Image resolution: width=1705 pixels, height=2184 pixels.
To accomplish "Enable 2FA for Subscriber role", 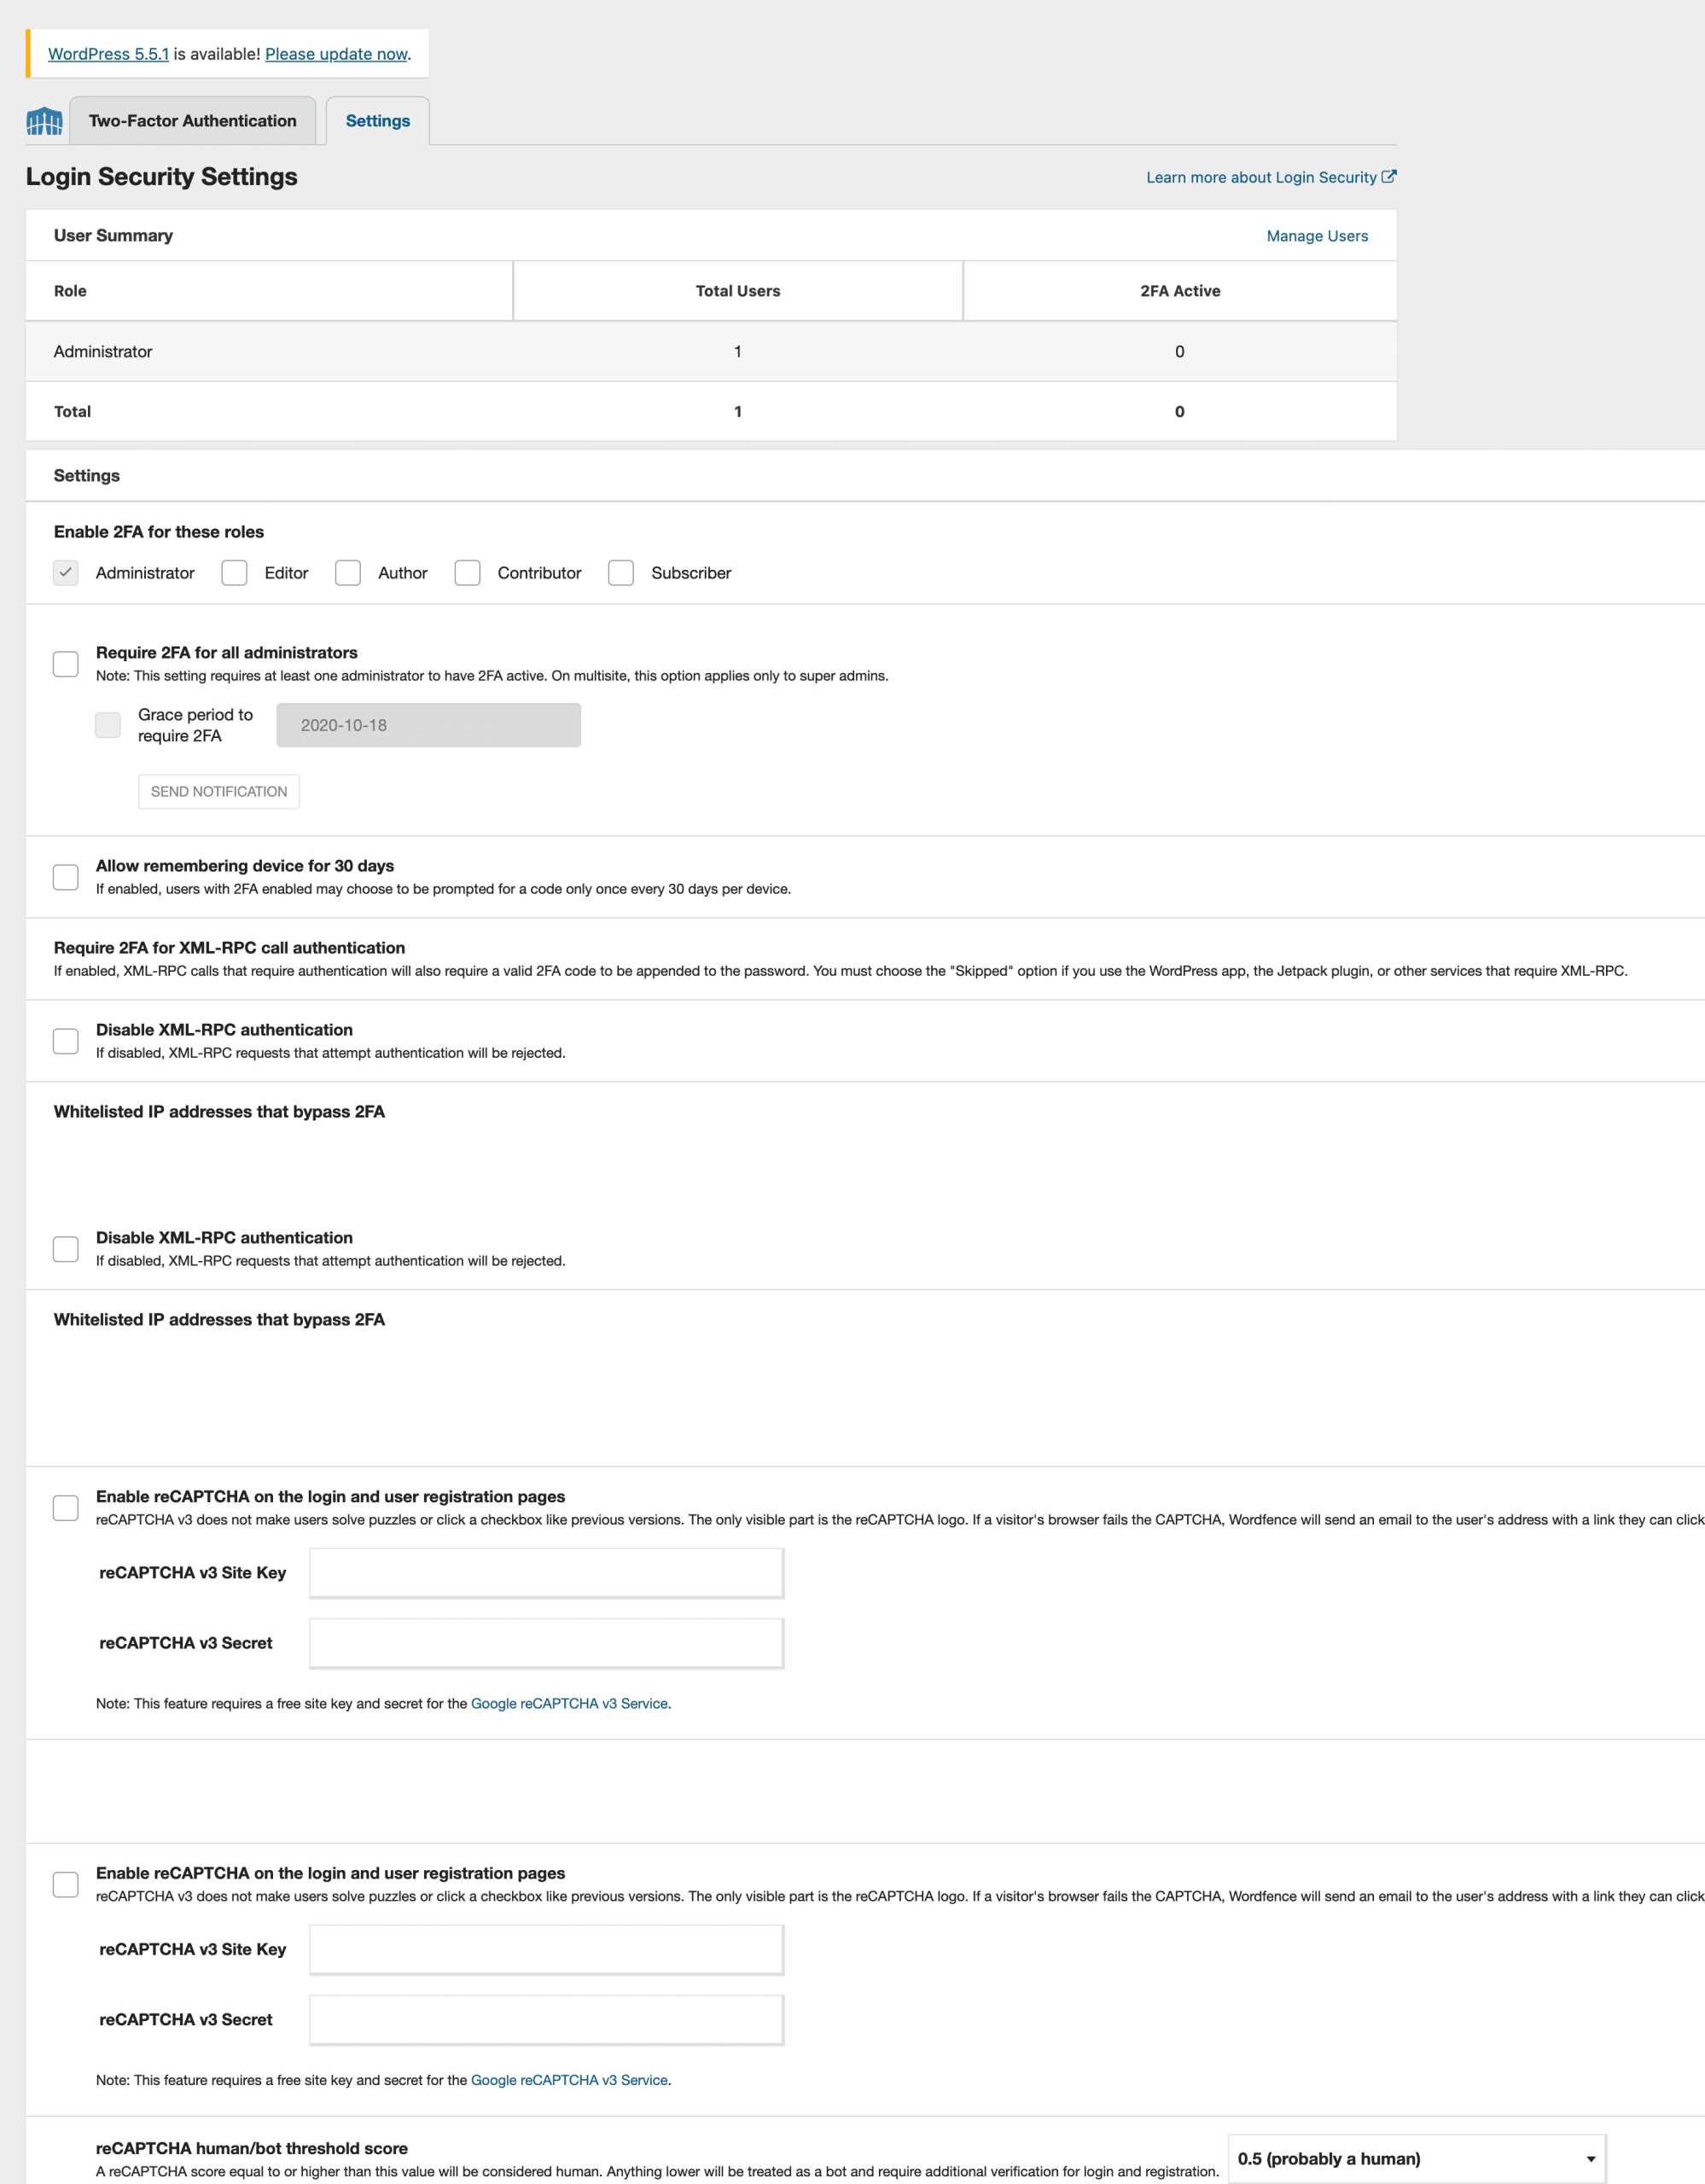I will 621,573.
